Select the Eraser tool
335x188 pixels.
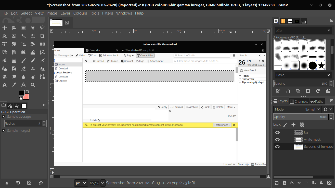(23, 69)
